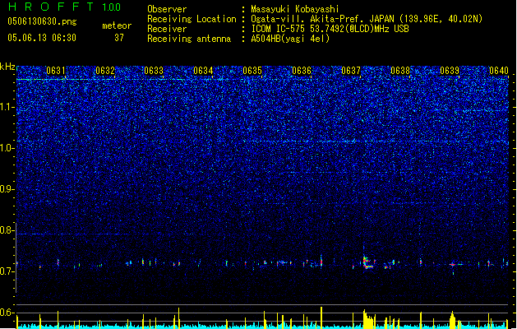Screen dimensions: 517x329
Task: Click the 0634 time marker
Action: pos(203,71)
